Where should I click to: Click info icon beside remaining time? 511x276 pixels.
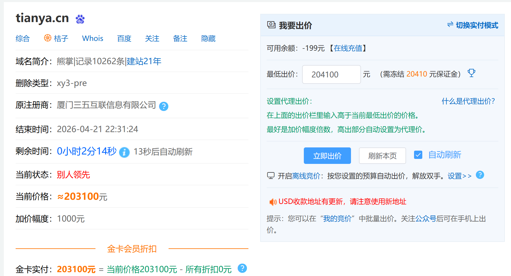124,152
